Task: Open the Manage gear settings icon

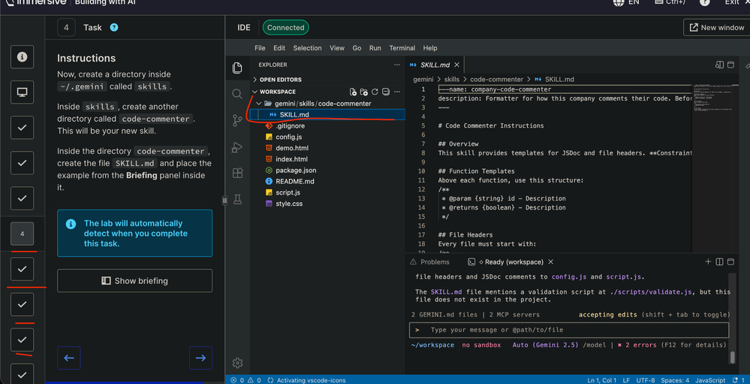Action: coord(237,363)
